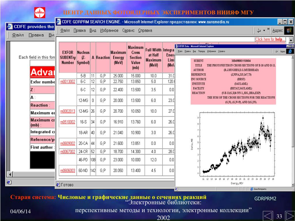295x221 pixels.
Task: Open Файл menu in CDFE provides window
Action: tap(18, 35)
